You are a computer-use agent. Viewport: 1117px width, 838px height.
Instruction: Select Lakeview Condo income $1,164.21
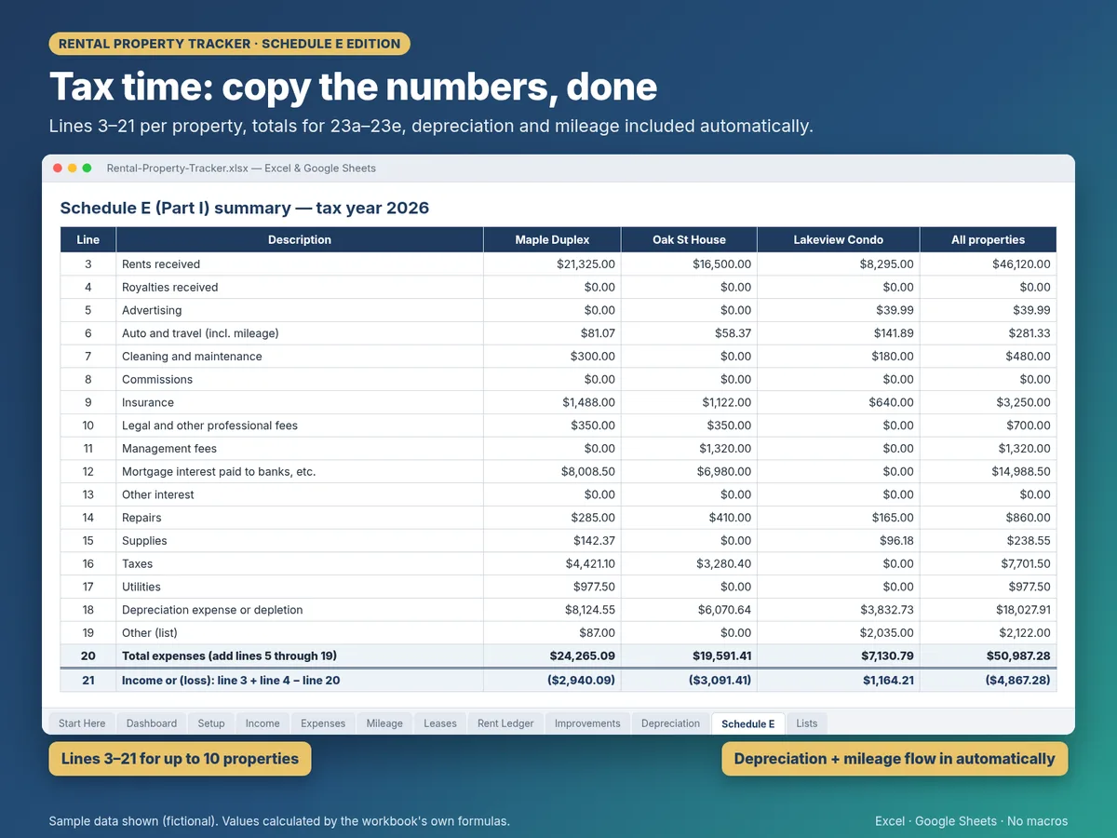coord(839,681)
